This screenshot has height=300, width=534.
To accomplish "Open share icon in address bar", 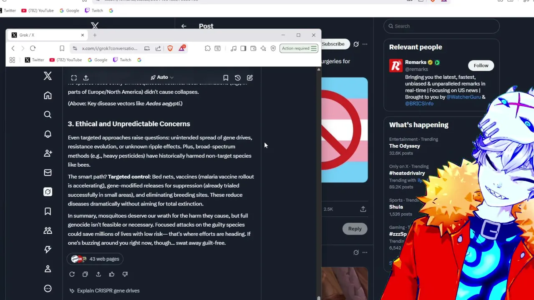I will click(x=158, y=48).
